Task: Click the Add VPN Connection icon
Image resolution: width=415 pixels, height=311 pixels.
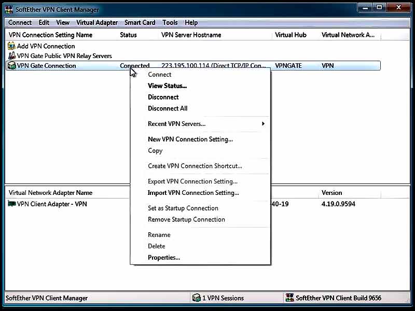Action: point(11,46)
